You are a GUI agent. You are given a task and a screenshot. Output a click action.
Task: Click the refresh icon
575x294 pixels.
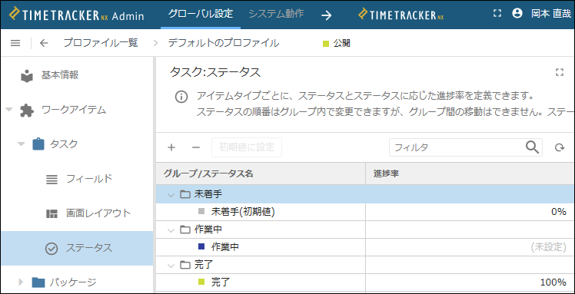point(559,147)
